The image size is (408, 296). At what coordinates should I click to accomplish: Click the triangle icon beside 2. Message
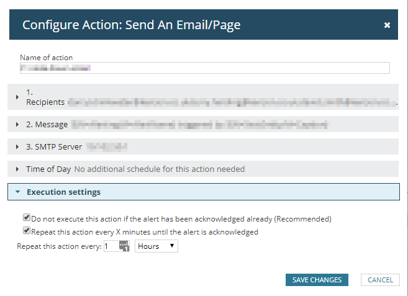tap(17, 125)
